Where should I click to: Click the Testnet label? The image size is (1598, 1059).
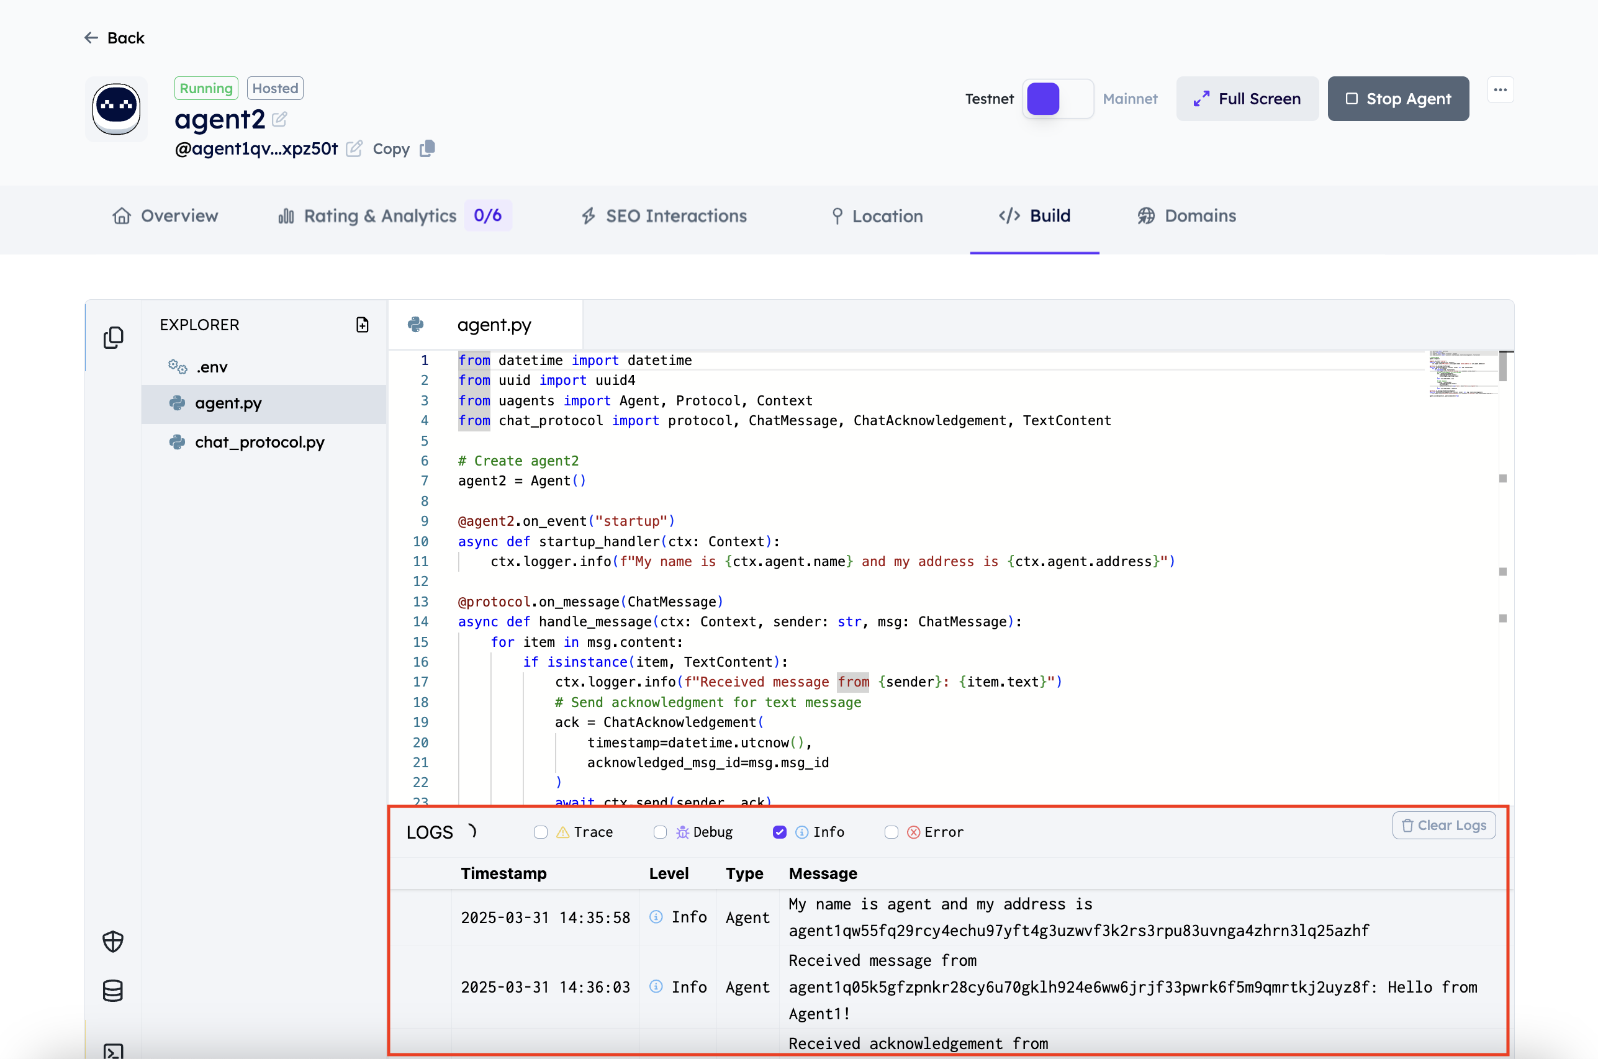[x=989, y=99]
